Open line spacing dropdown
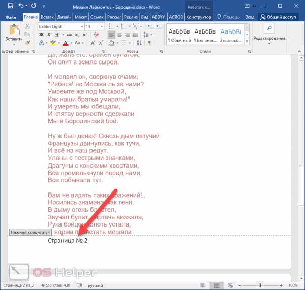The image size is (305, 290). click(147, 35)
